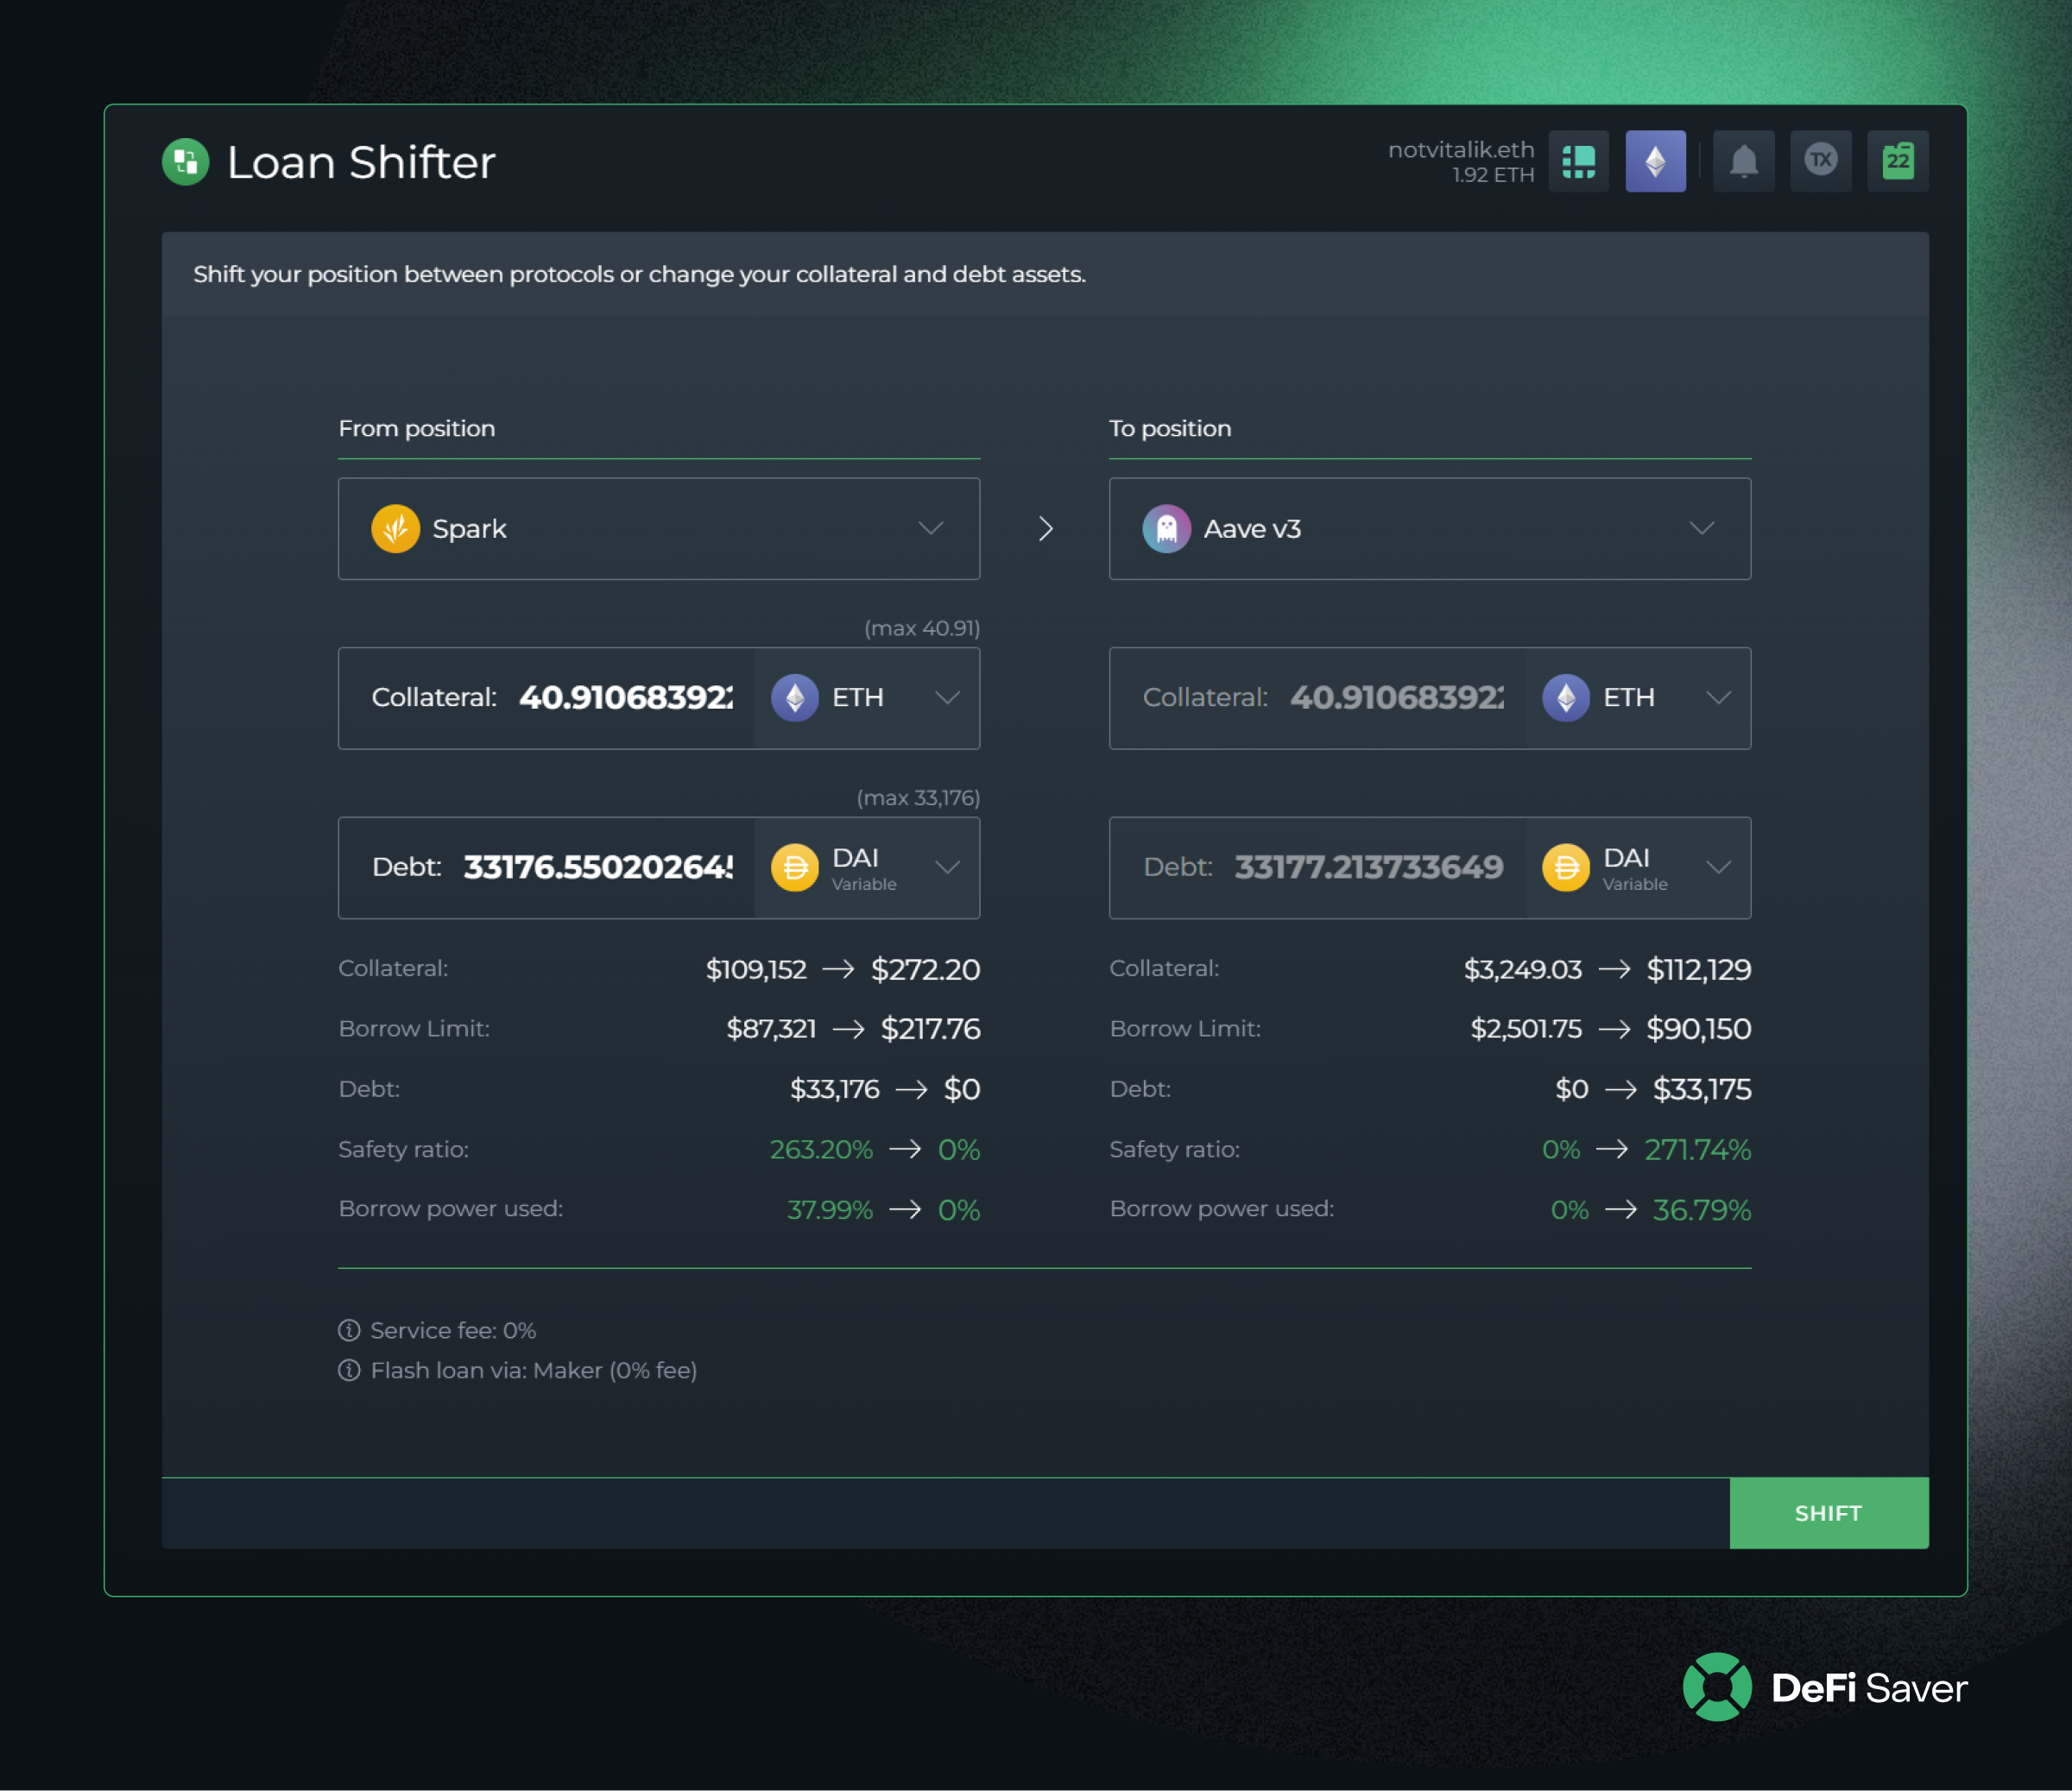Open the Smart Wallet dashboard icon
Viewport: 2072px width, 1791px height.
coord(1578,161)
